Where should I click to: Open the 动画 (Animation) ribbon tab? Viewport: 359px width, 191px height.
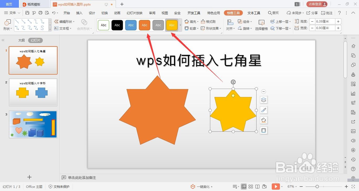117,13
